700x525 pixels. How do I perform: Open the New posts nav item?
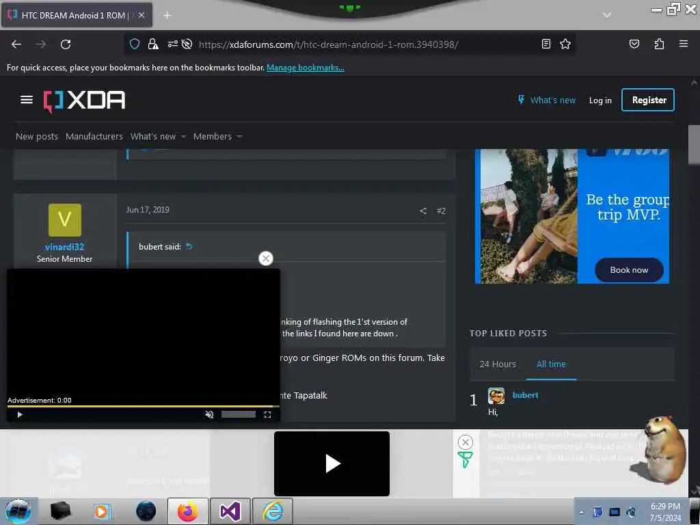tap(37, 136)
